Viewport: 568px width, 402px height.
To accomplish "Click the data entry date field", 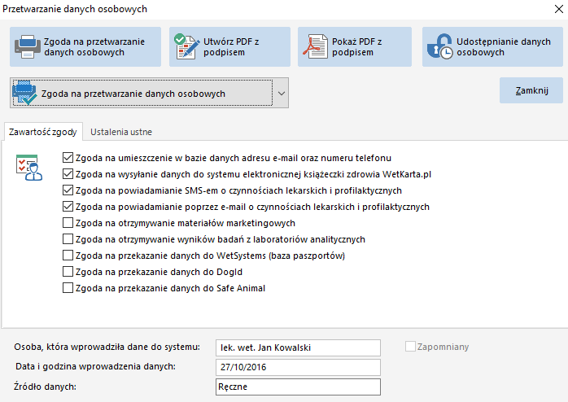I will click(298, 367).
